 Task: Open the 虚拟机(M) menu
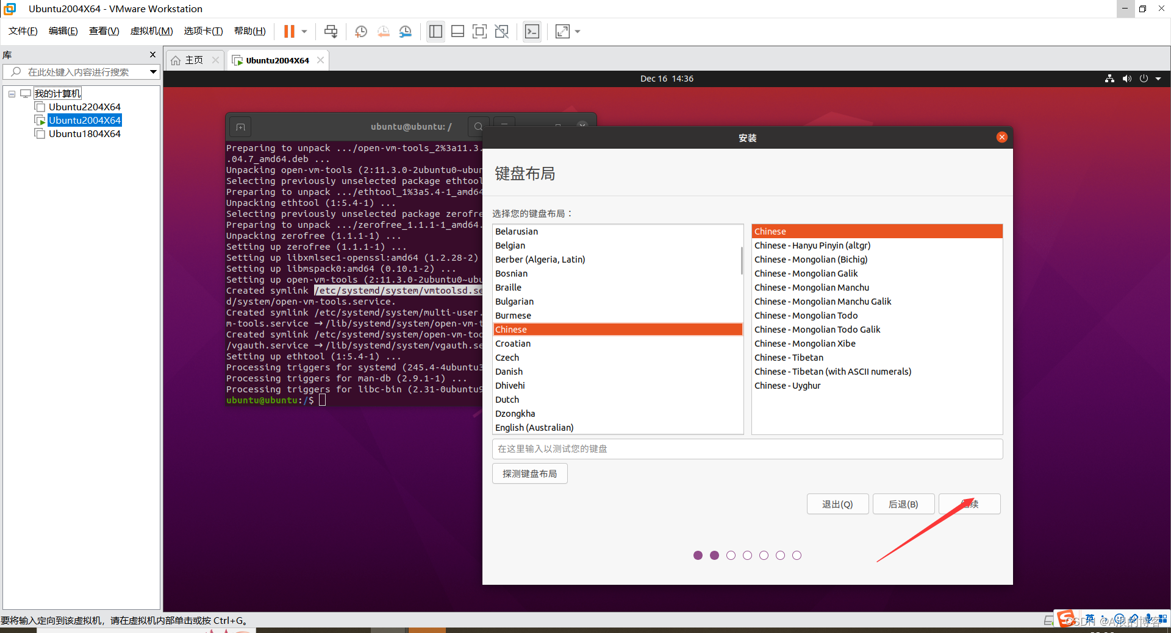151,30
